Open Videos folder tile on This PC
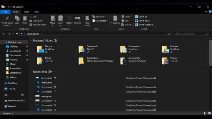 [170, 61]
